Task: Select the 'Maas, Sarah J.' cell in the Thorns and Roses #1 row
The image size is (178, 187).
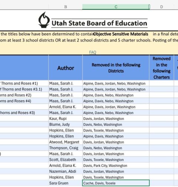Action: coord(66,83)
